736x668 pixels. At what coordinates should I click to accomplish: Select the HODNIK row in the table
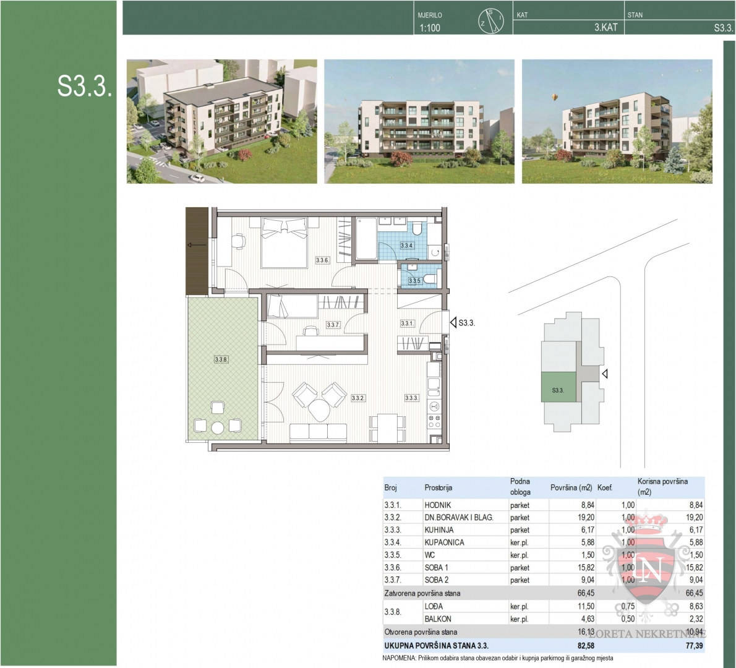click(x=543, y=505)
